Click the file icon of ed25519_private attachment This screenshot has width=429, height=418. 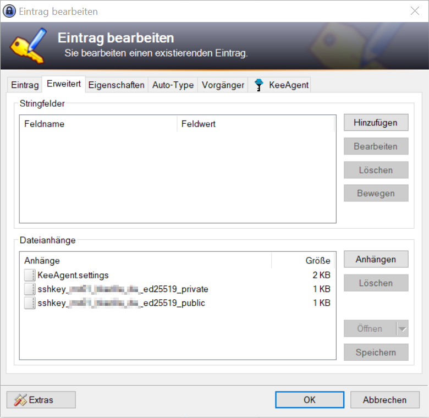(30, 289)
